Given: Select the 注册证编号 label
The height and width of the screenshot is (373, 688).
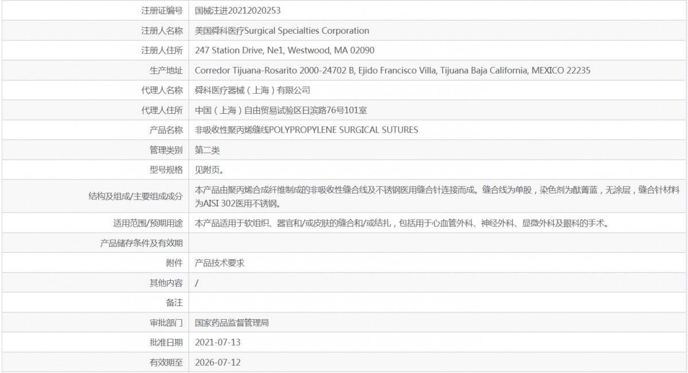Looking at the screenshot, I should tap(162, 10).
